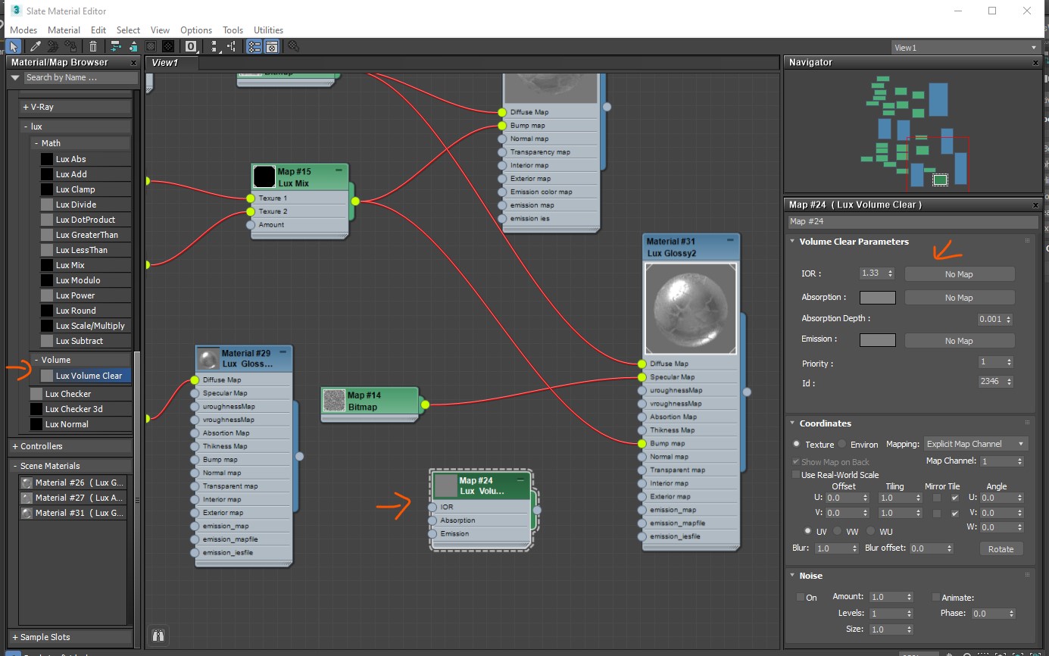The image size is (1049, 656).
Task: Collapse the Map #24 Lux Volume node
Action: click(x=521, y=480)
